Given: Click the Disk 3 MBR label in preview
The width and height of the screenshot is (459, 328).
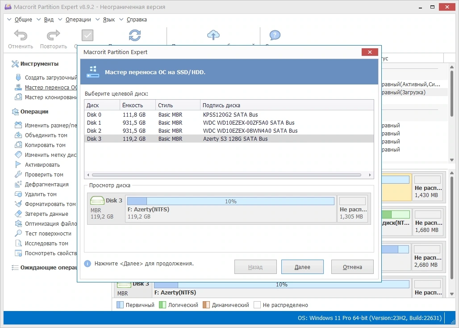Looking at the screenshot, I should pos(106,209).
